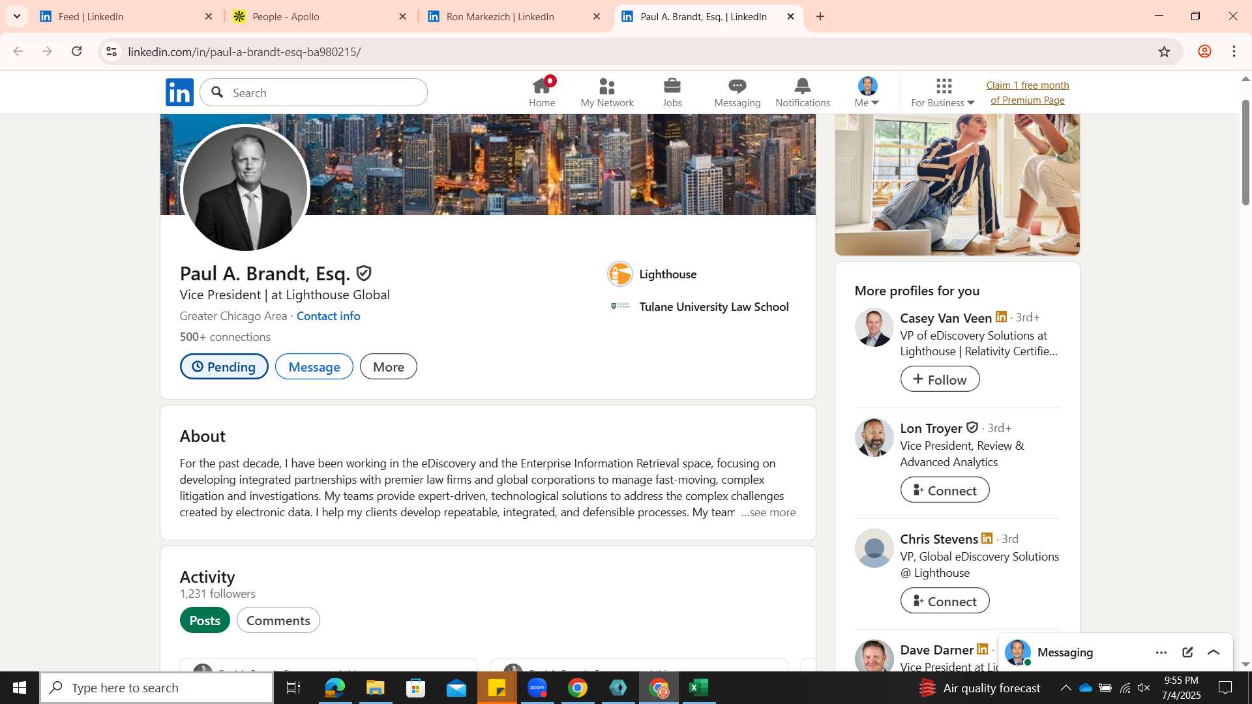Screen dimensions: 1252x704
Task: Open the Messaging nav icon
Action: tap(738, 93)
